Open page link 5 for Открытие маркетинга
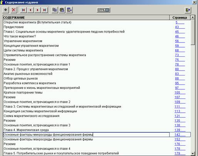The width and height of the screenshot is (198, 156). pos(176,22)
